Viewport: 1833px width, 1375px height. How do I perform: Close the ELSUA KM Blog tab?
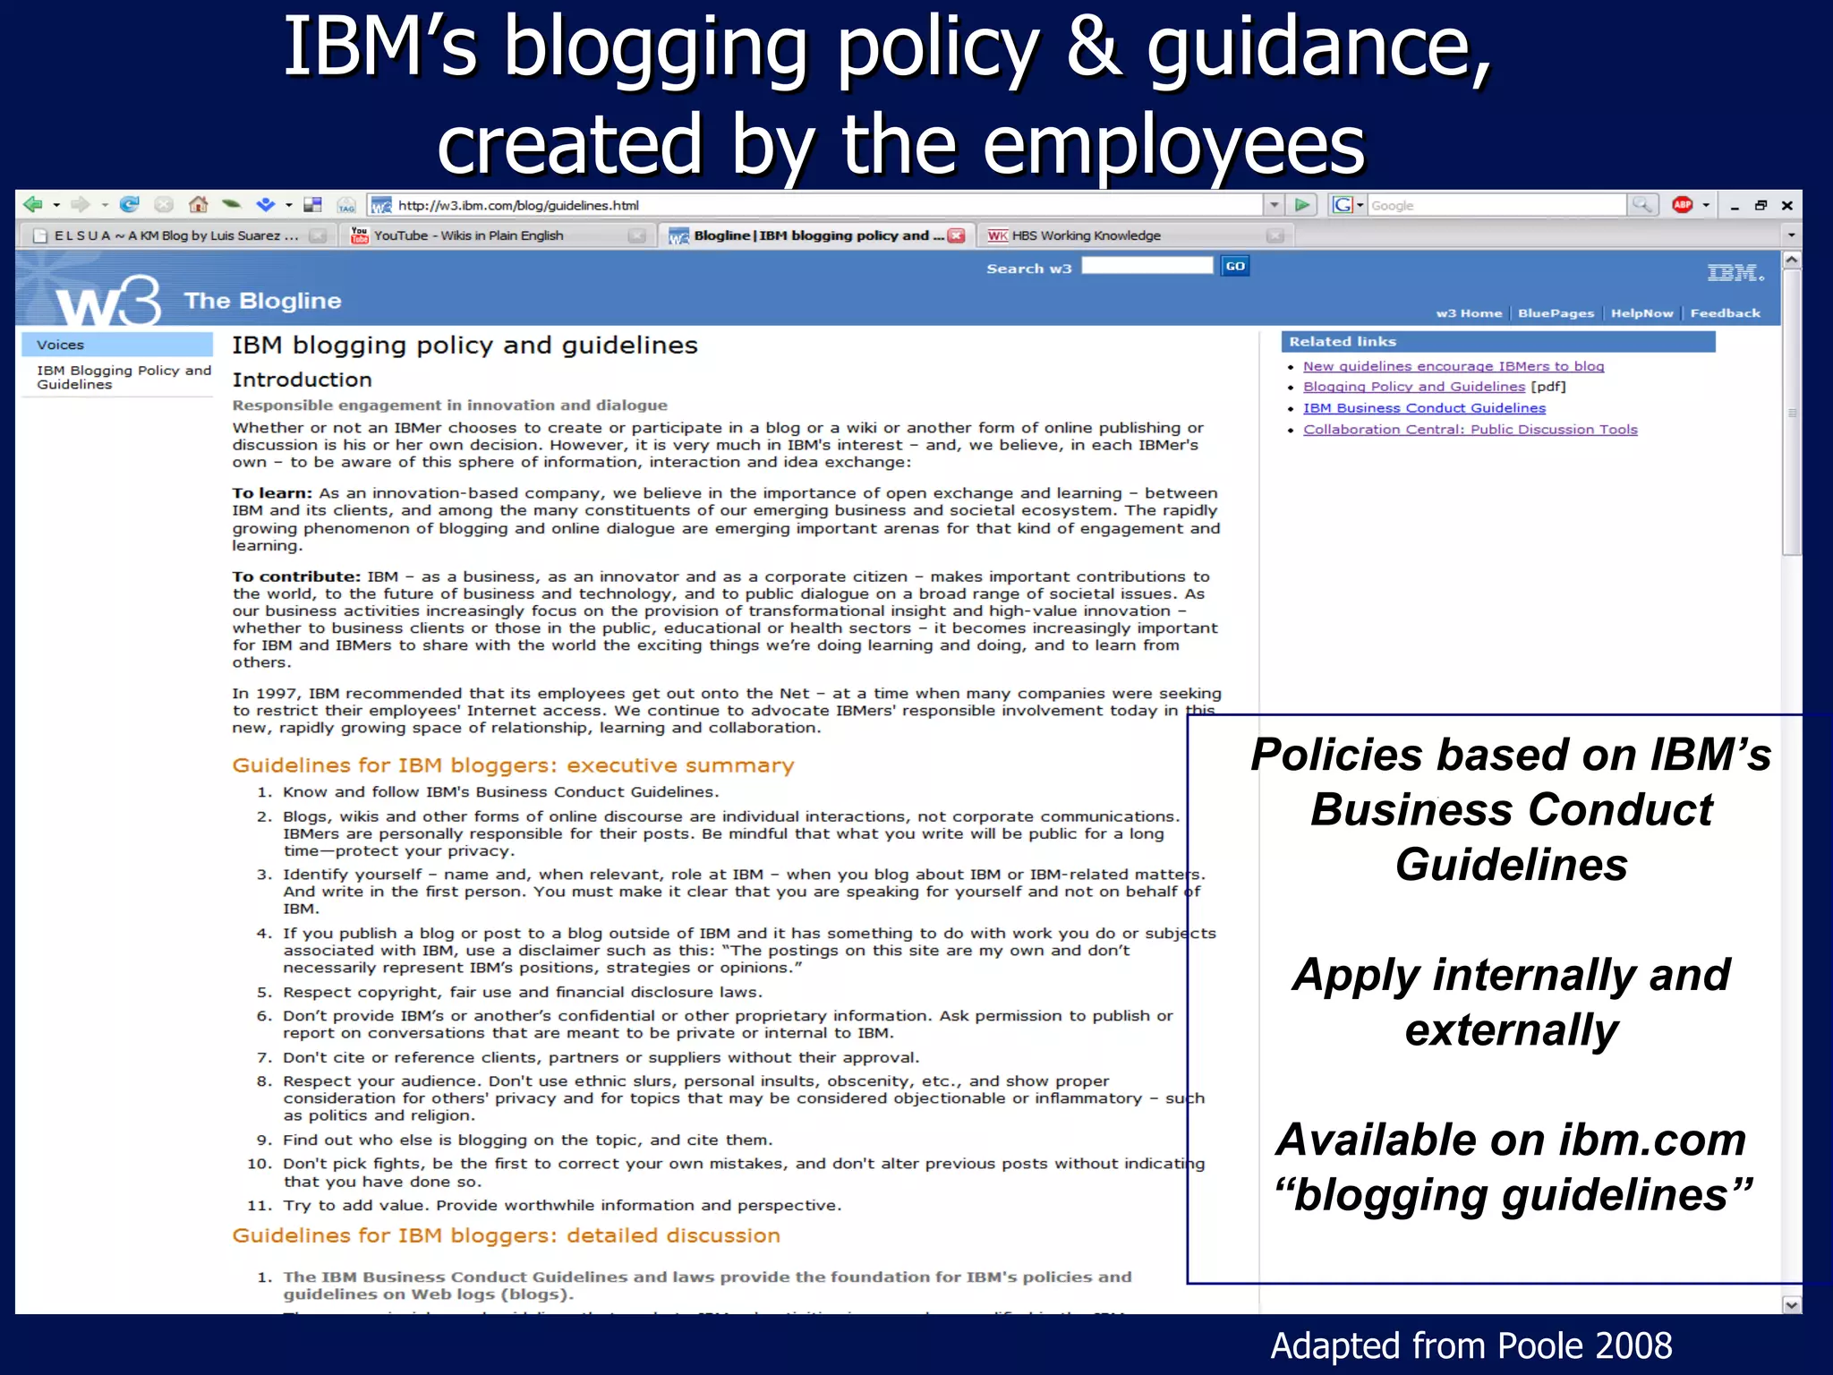[318, 235]
